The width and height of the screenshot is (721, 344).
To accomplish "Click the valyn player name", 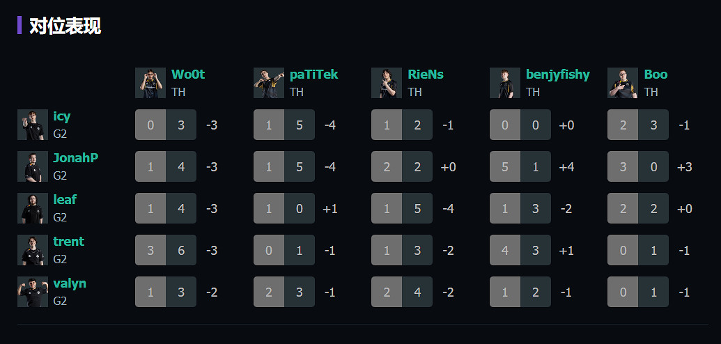I will tap(70, 283).
